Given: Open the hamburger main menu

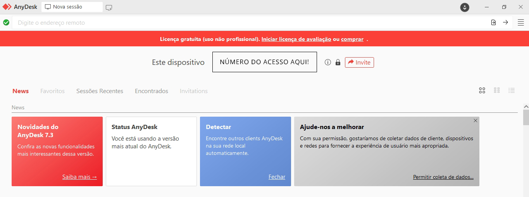Looking at the screenshot, I should point(521,22).
